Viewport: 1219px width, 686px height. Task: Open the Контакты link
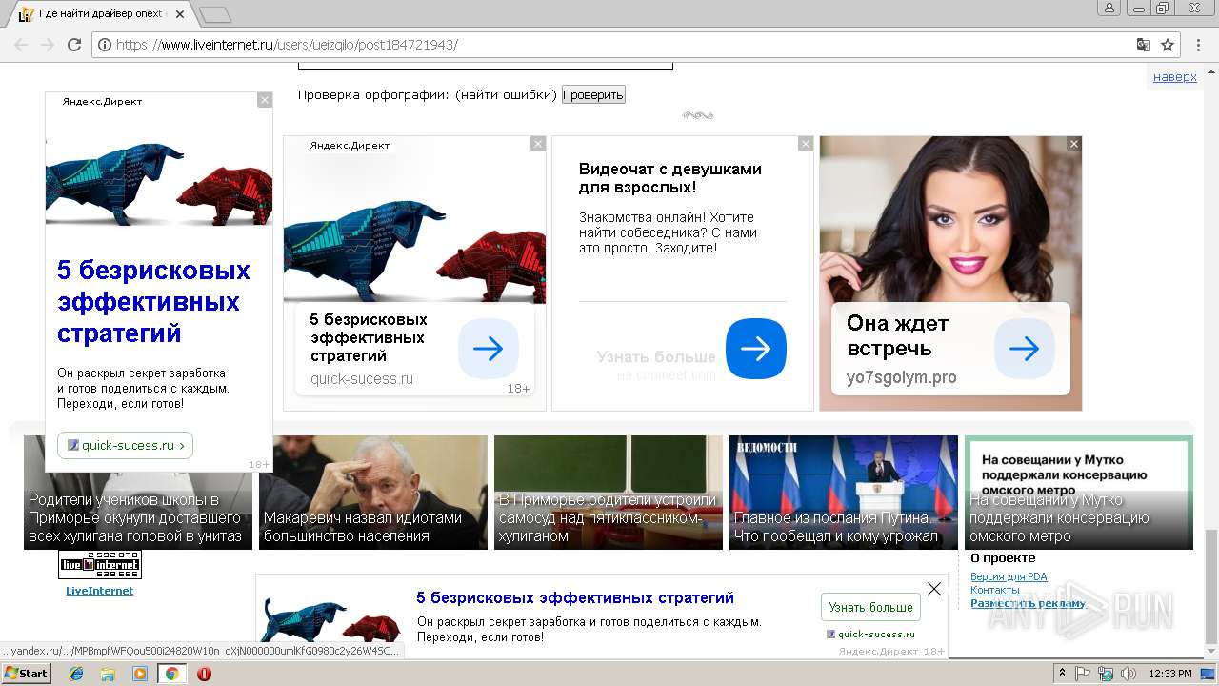(x=995, y=590)
